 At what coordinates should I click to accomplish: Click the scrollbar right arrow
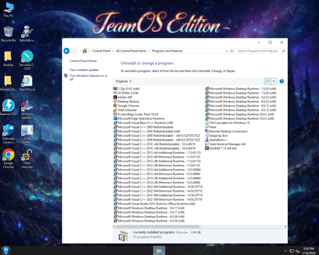click(x=285, y=226)
